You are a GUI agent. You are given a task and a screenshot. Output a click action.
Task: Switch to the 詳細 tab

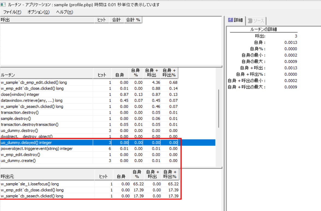point(235,20)
